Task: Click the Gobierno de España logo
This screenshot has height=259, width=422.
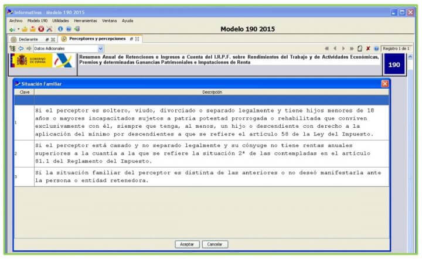Action: 32,60
